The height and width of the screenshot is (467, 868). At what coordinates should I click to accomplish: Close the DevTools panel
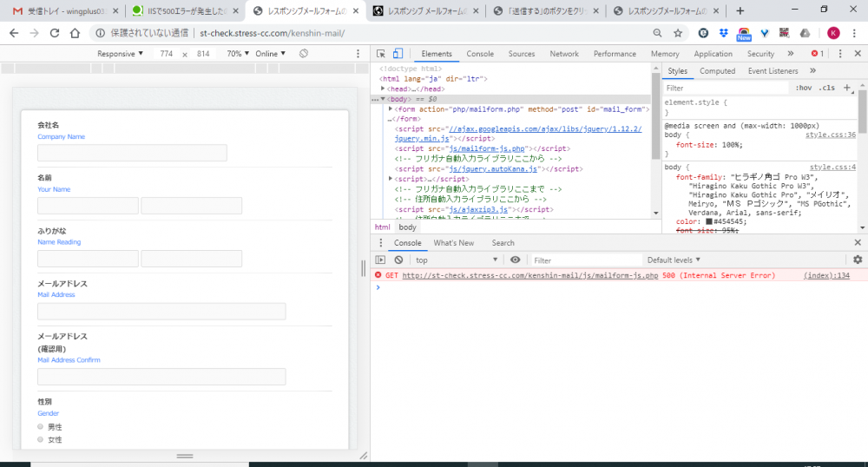point(858,54)
